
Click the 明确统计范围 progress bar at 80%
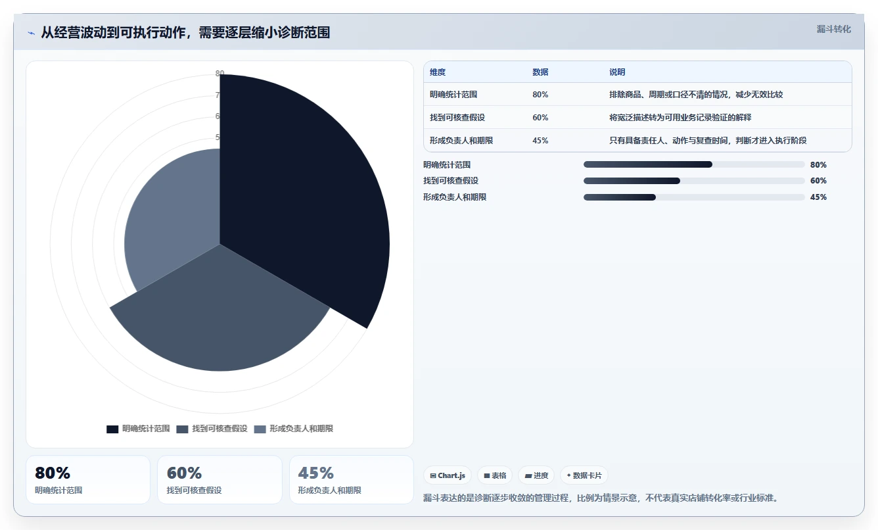click(694, 164)
